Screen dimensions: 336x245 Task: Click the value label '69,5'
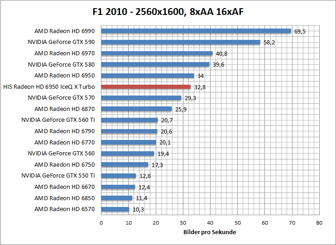tap(300, 32)
